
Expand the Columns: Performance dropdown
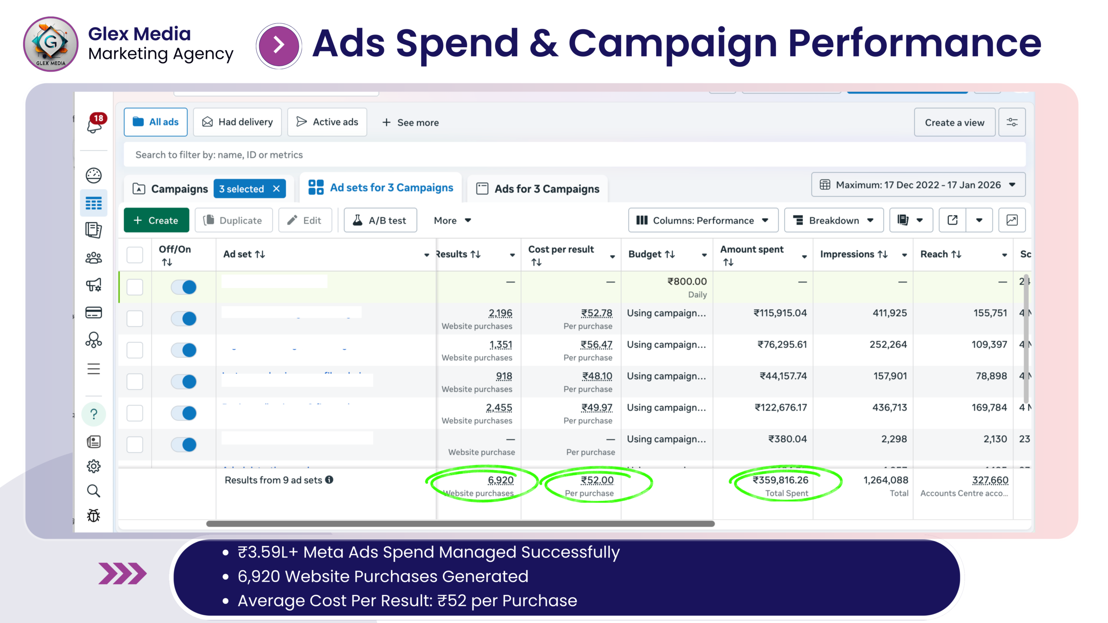click(702, 220)
